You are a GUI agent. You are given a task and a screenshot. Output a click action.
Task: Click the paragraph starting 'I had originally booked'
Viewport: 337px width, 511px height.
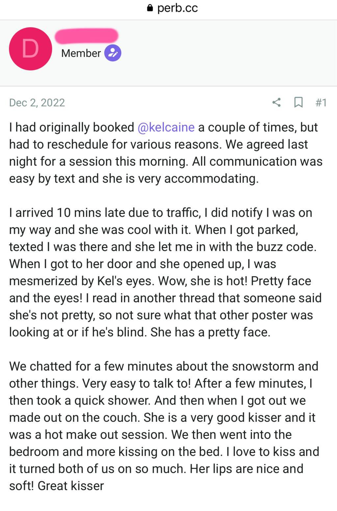click(x=166, y=153)
